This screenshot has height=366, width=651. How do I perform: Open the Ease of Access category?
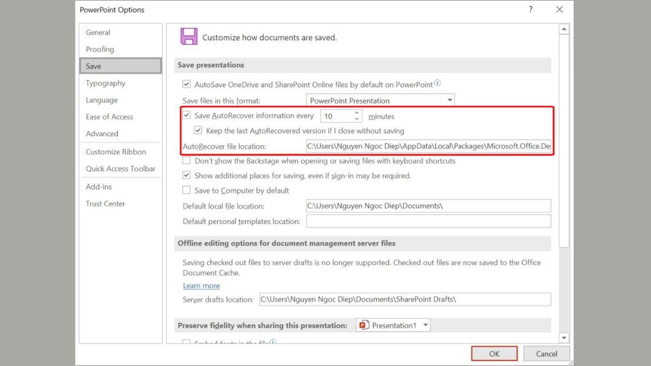pyautogui.click(x=120, y=117)
